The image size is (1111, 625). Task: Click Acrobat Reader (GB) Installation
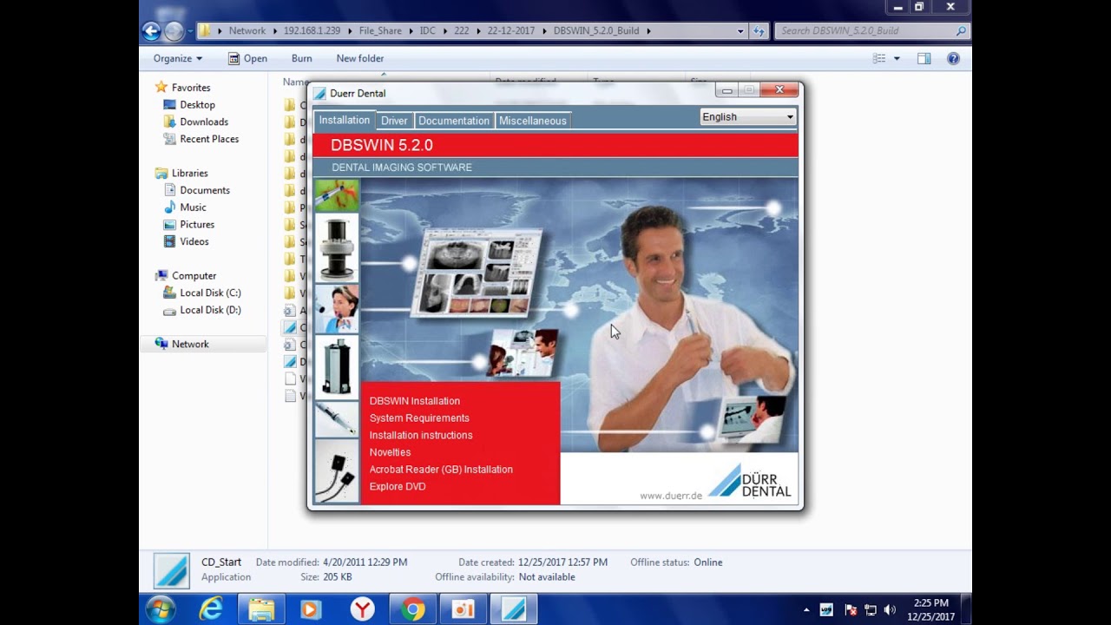[441, 470]
